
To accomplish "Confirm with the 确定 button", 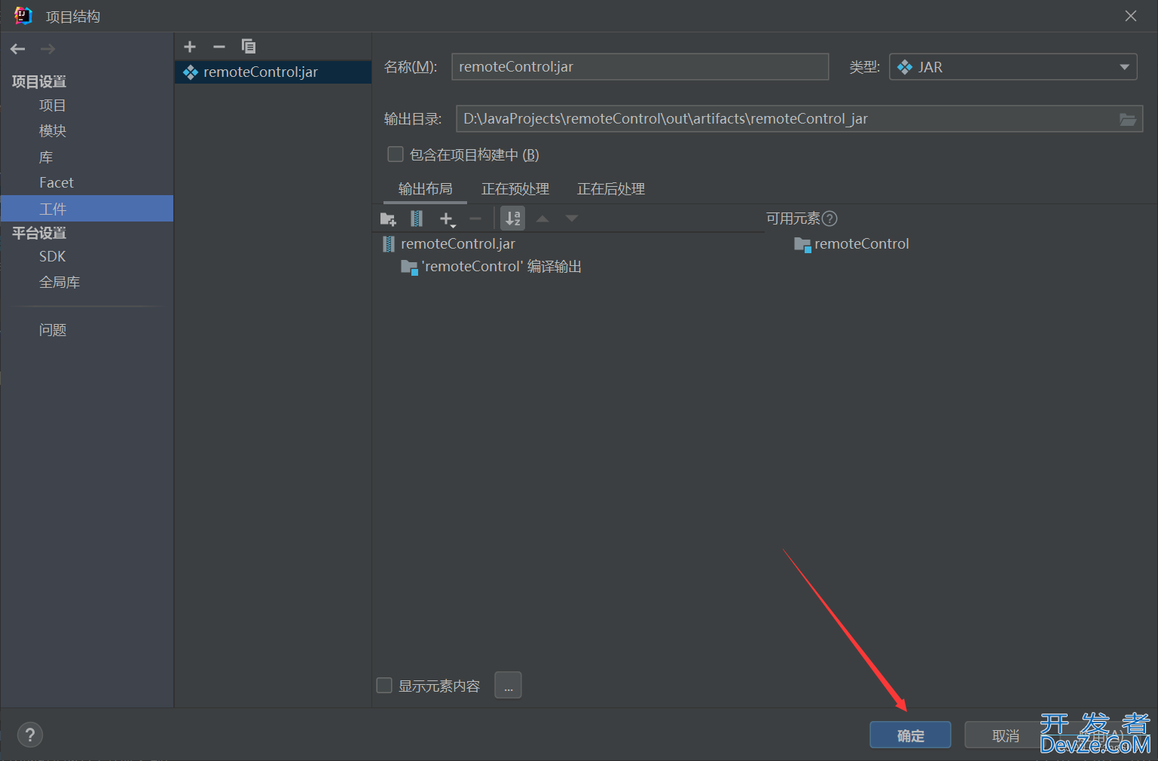I will pos(910,735).
